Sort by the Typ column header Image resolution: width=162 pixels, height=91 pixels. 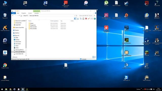(x=62, y=21)
